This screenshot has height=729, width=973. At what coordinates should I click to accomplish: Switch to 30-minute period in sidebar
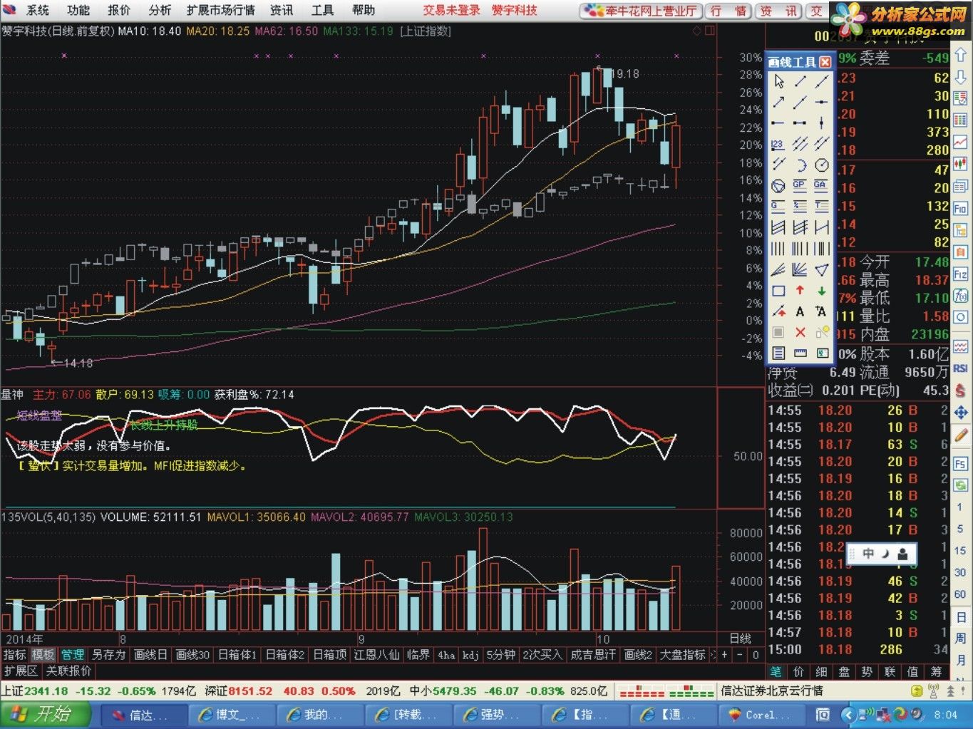coord(960,573)
